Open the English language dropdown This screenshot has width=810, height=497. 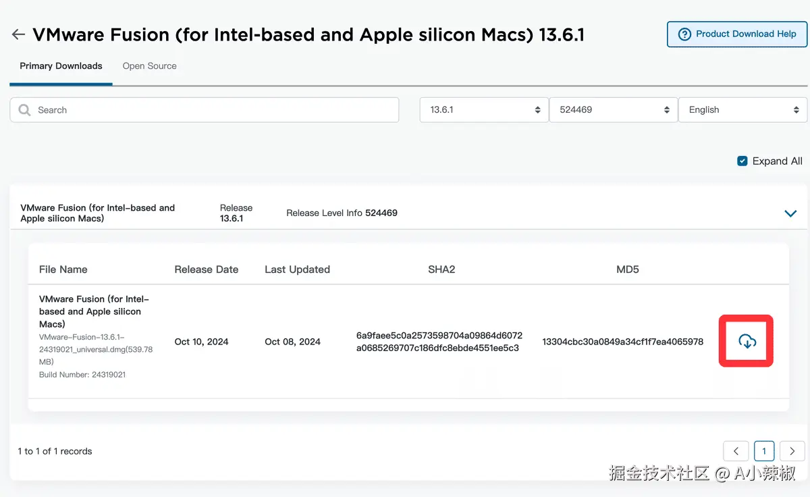click(742, 109)
